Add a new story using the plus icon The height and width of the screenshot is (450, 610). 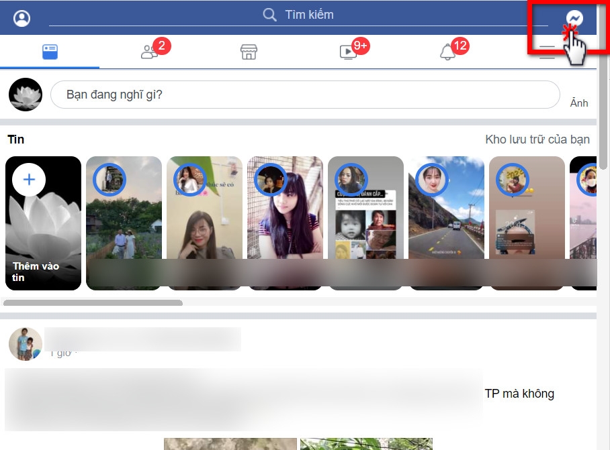point(28,180)
